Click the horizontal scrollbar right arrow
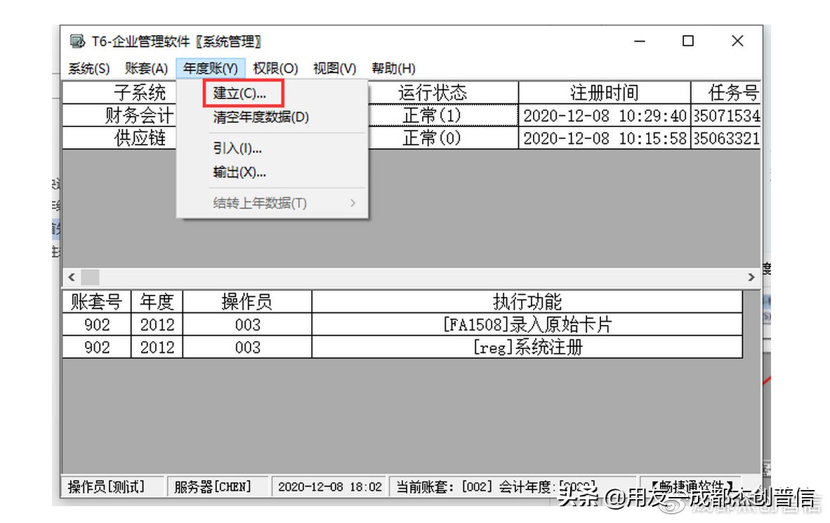 pos(751,277)
